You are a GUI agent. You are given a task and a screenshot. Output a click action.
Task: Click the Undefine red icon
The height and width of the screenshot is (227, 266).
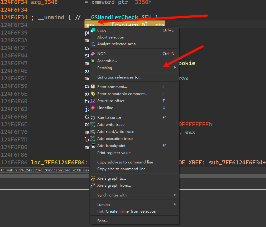(93, 108)
